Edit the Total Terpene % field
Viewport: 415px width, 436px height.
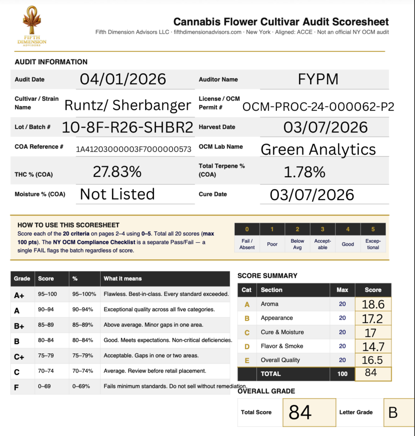(304, 172)
